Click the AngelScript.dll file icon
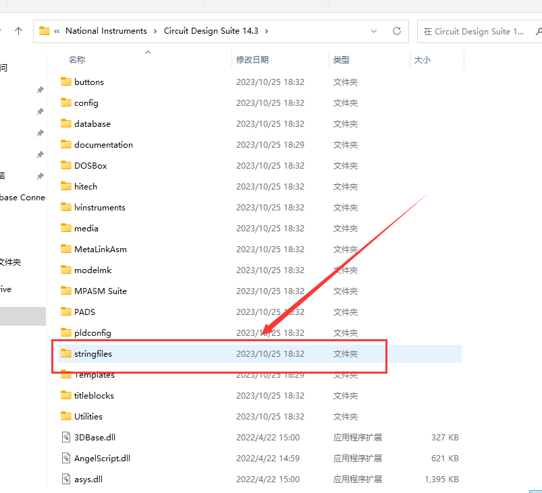Screen dimensions: 542x493 pos(65,458)
